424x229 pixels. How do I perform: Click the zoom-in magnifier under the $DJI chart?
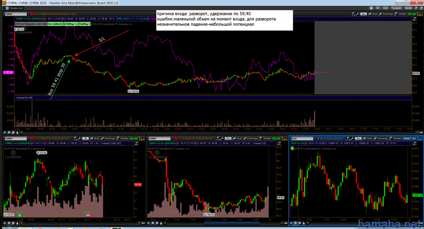(295, 223)
